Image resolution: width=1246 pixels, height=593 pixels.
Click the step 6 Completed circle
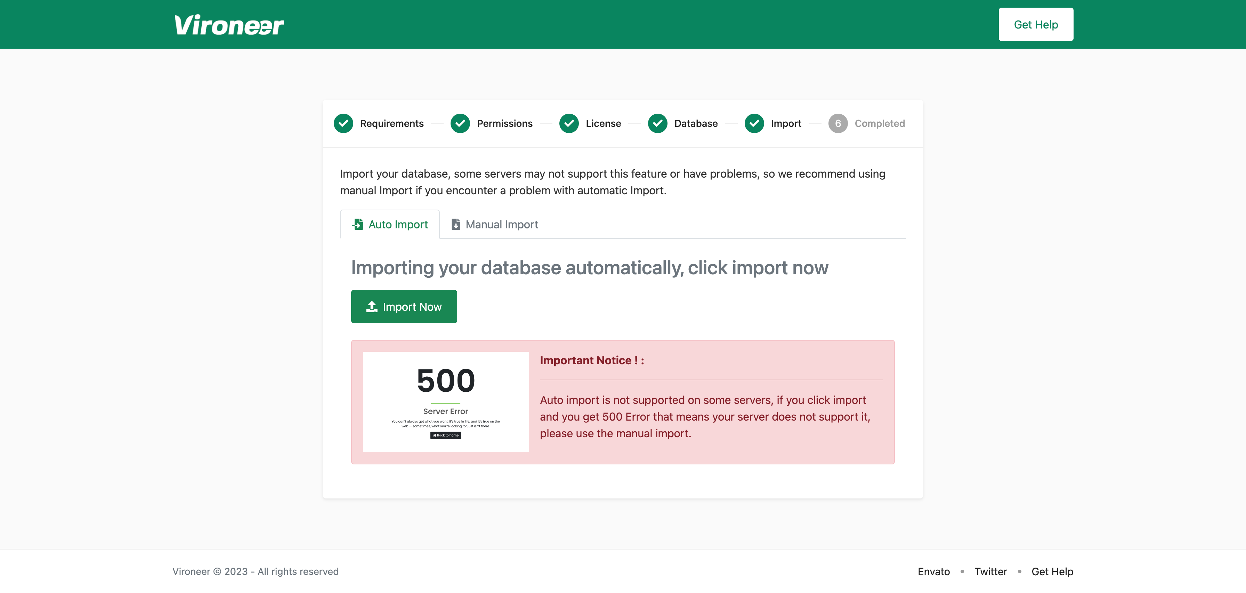point(838,123)
